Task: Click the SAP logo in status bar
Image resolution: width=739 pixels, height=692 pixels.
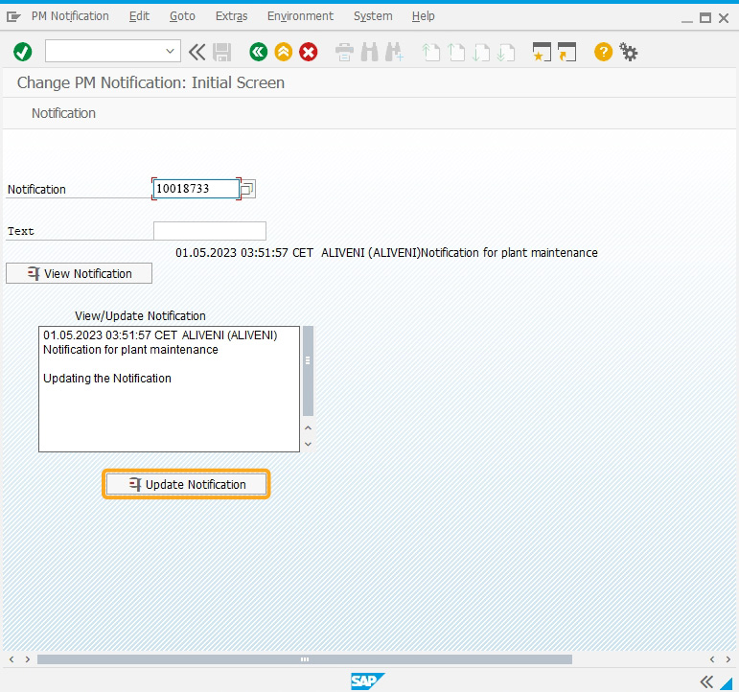Action: point(368,681)
